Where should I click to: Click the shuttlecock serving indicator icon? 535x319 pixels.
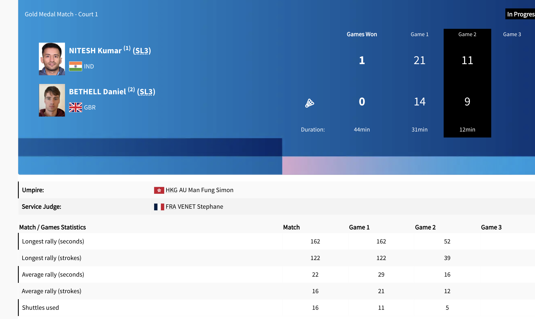(x=309, y=103)
